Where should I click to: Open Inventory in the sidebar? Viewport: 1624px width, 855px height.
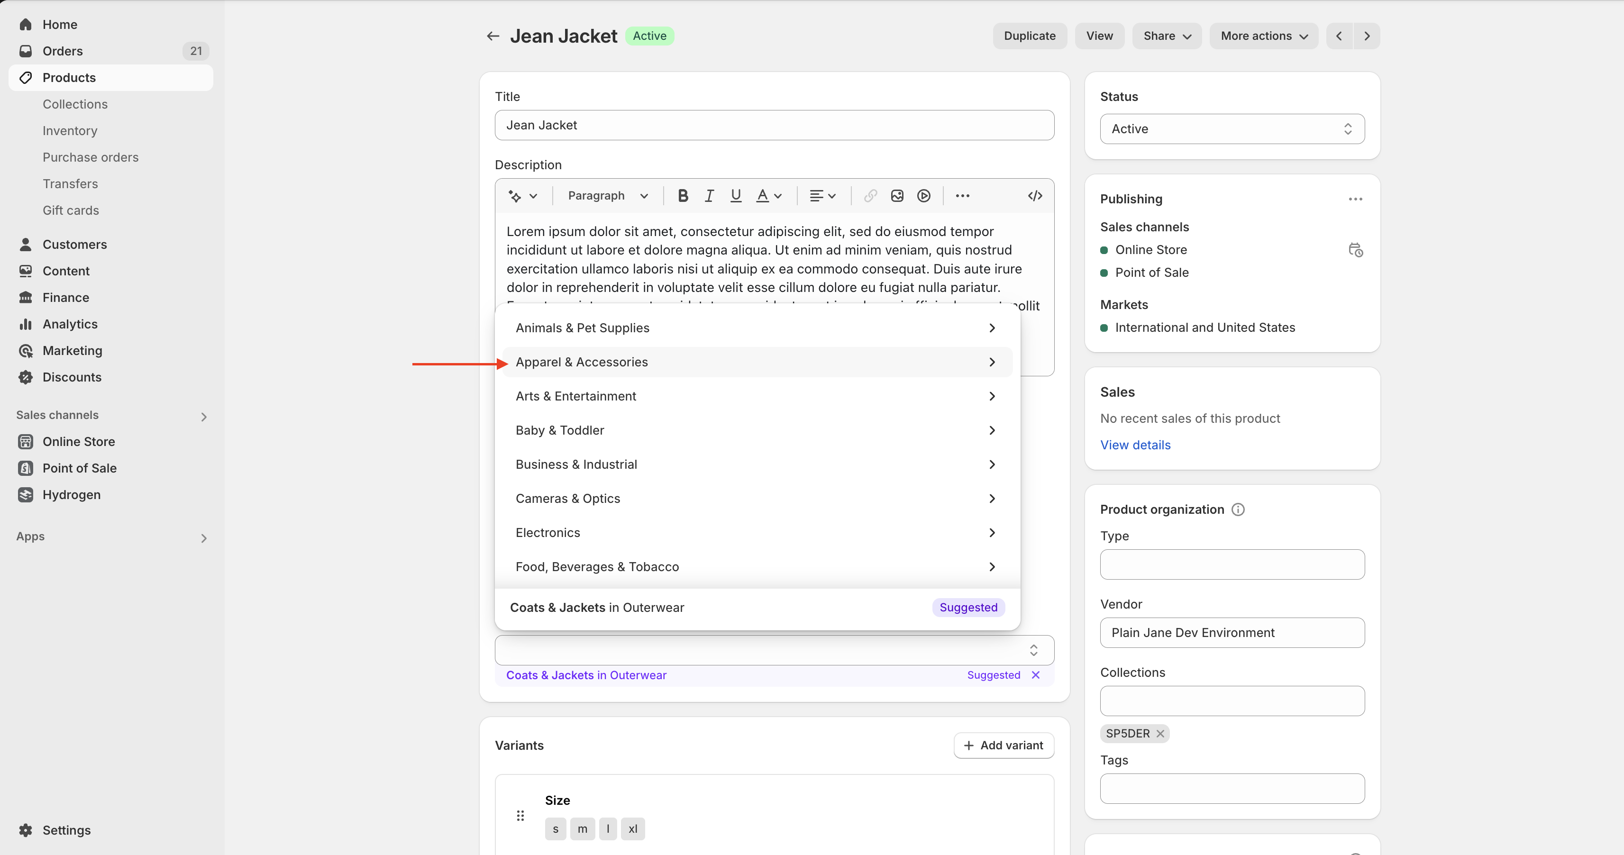(70, 130)
